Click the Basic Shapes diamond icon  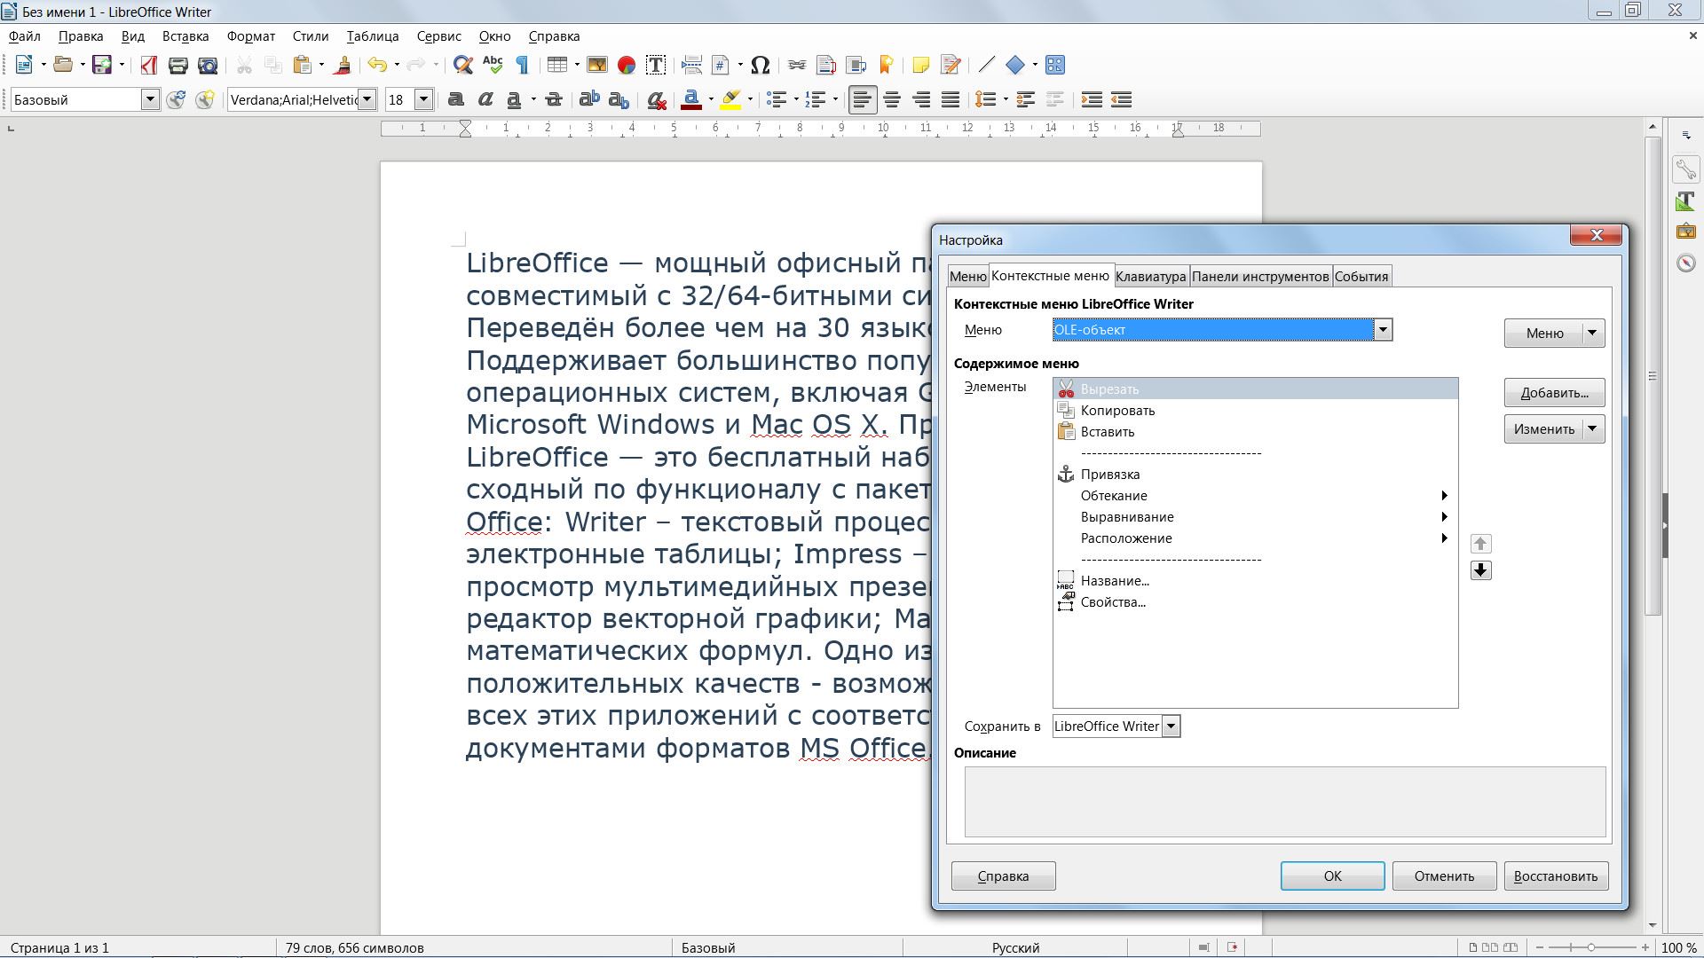point(1015,65)
